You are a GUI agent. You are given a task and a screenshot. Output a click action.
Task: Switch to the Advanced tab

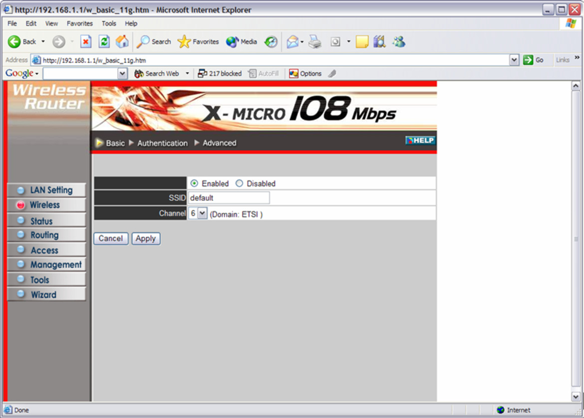tap(219, 143)
